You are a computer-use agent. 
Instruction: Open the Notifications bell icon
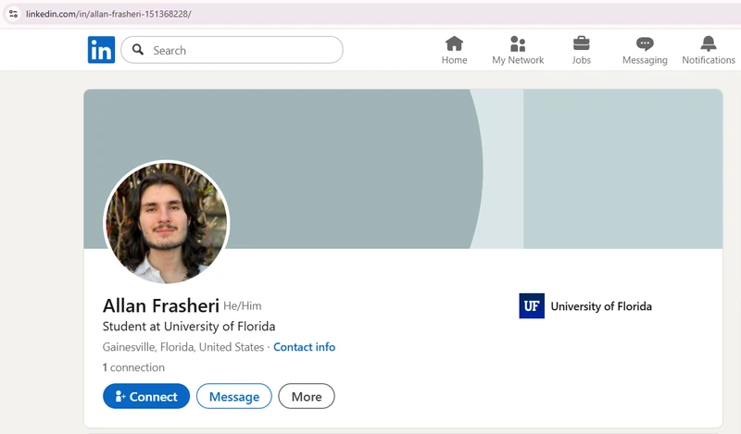click(x=709, y=43)
